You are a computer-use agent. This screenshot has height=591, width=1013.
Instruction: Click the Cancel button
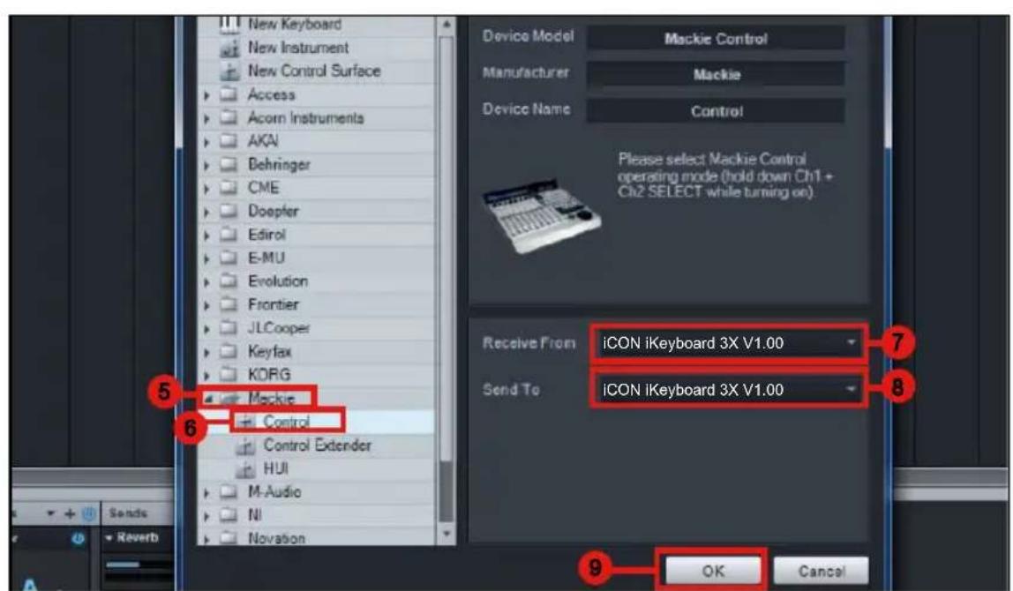click(822, 571)
